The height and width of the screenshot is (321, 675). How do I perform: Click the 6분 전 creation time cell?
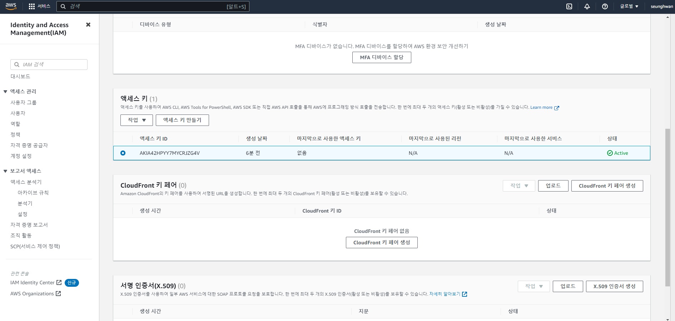click(x=253, y=153)
